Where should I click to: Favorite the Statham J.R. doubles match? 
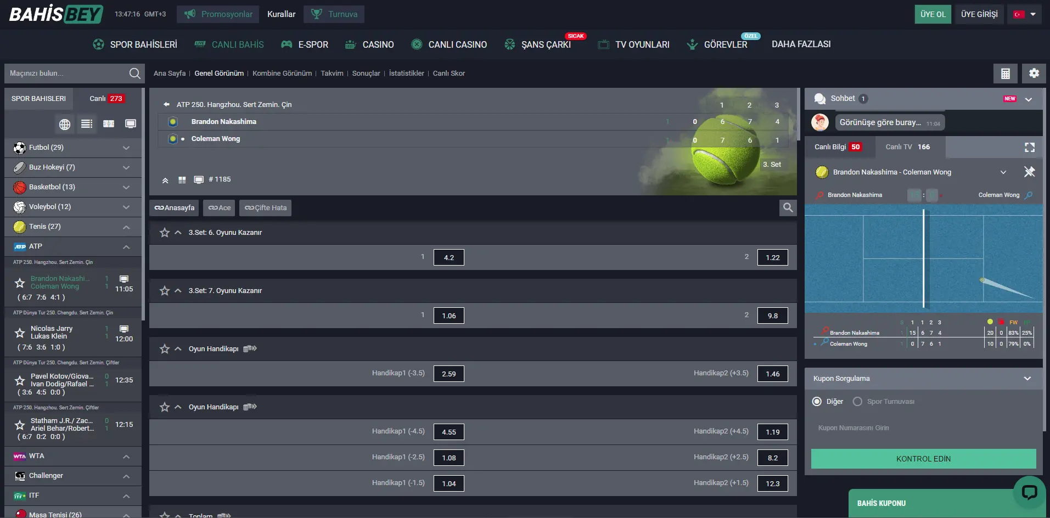(20, 425)
